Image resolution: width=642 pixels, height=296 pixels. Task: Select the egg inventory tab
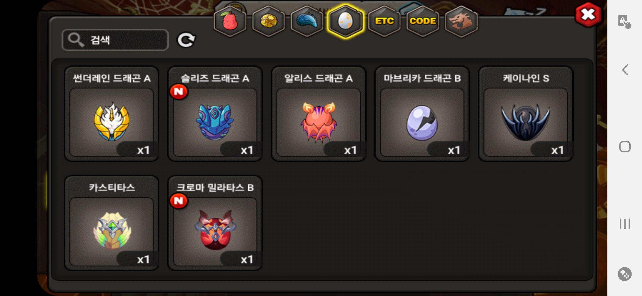pos(346,21)
